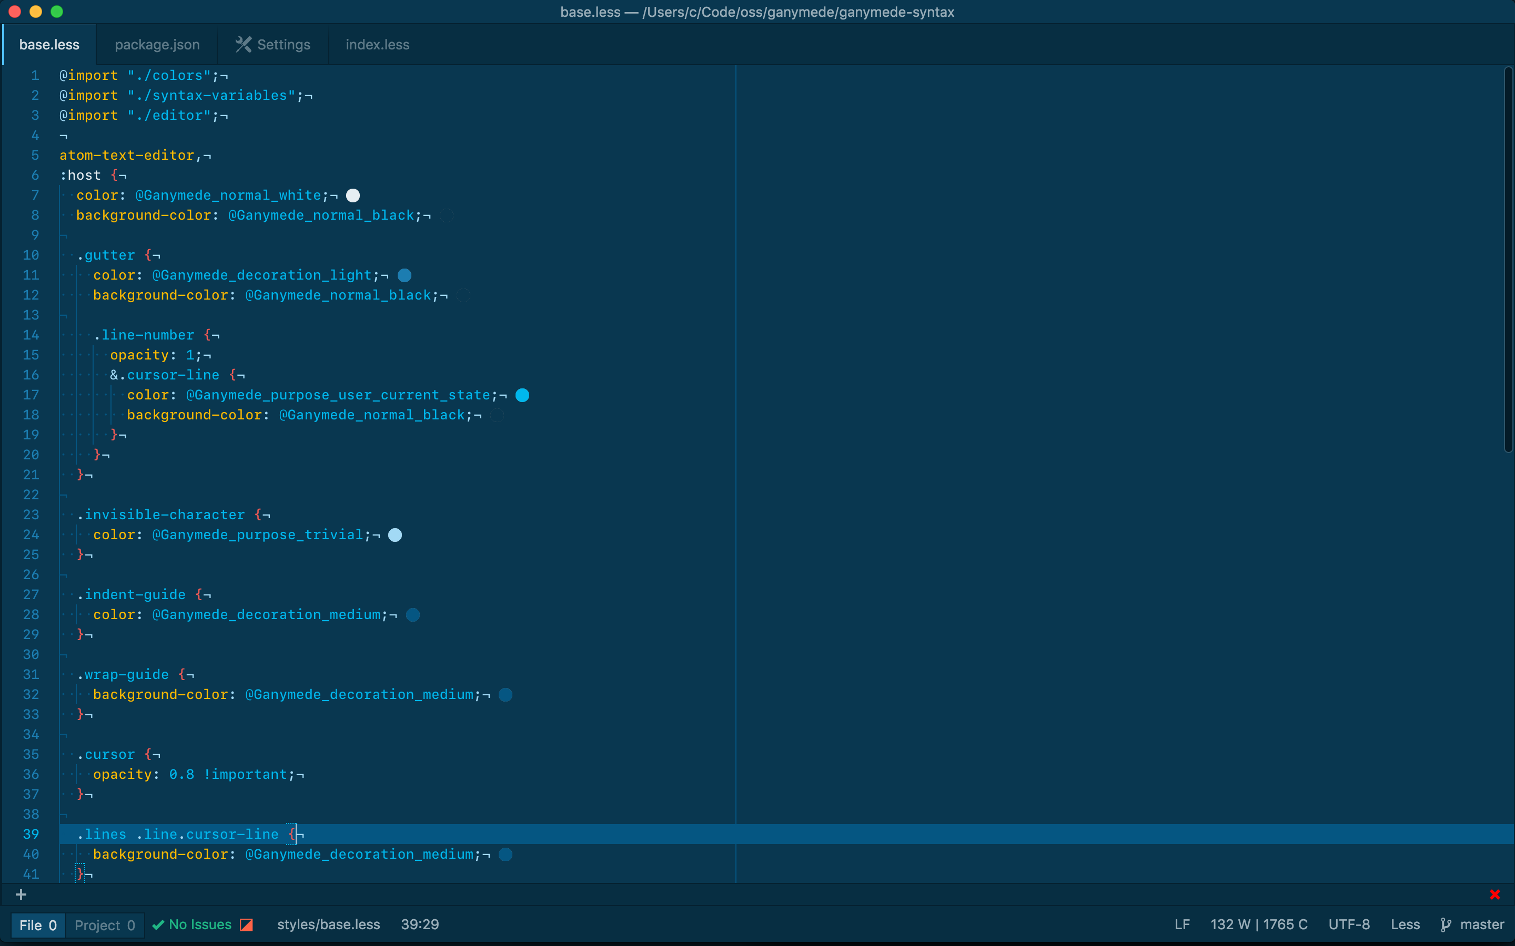Switch to the package.json tab
Image resolution: width=1515 pixels, height=946 pixels.
157,45
